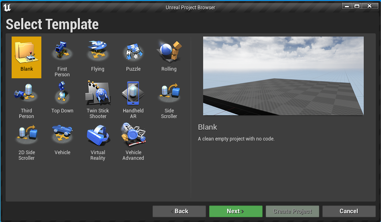This screenshot has width=381, height=222.
Task: Select the Top Down template
Action: click(62, 99)
